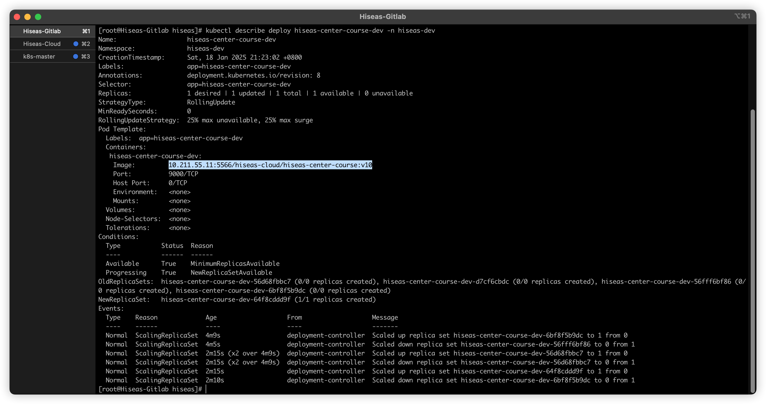Viewport: 766px width, 404px height.
Task: Click the NewReplicaSet name hiseas-center-course-dev-64f8cddd9f
Action: [226, 299]
